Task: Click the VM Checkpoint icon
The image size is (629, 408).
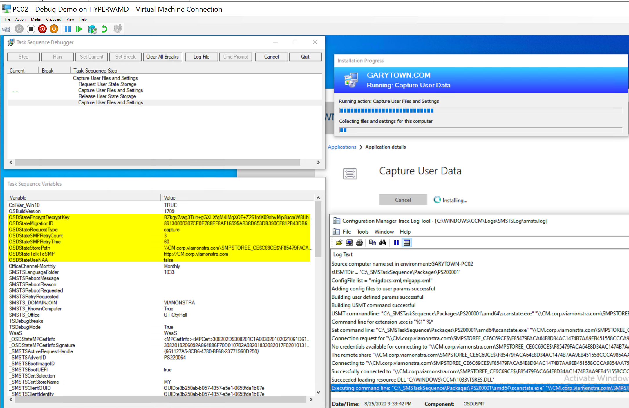Action: click(93, 29)
